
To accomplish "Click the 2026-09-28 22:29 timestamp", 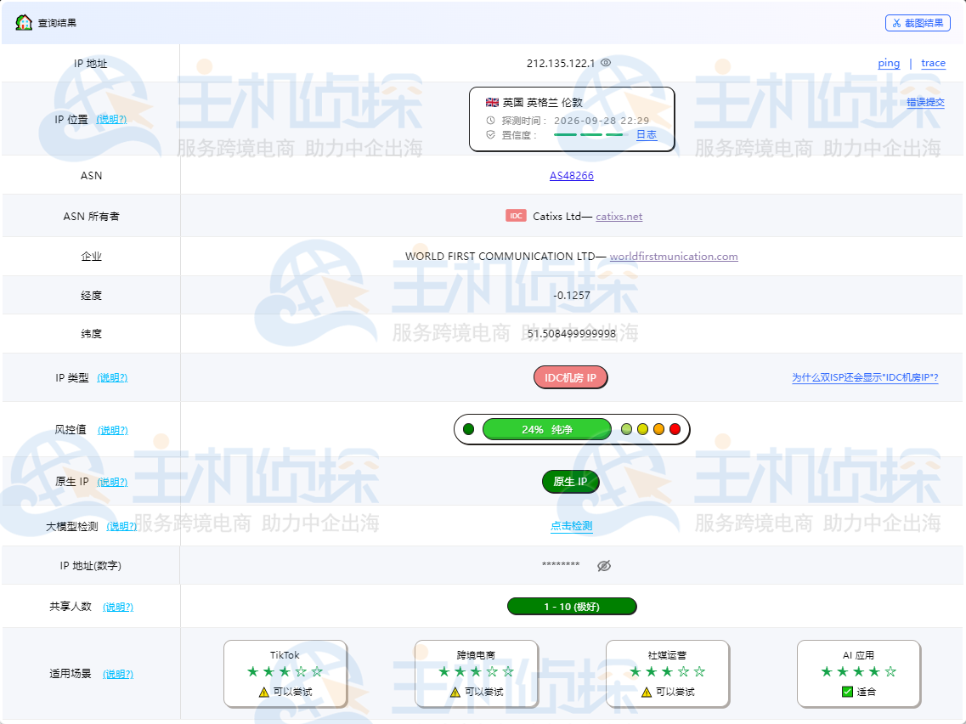I will (x=602, y=121).
